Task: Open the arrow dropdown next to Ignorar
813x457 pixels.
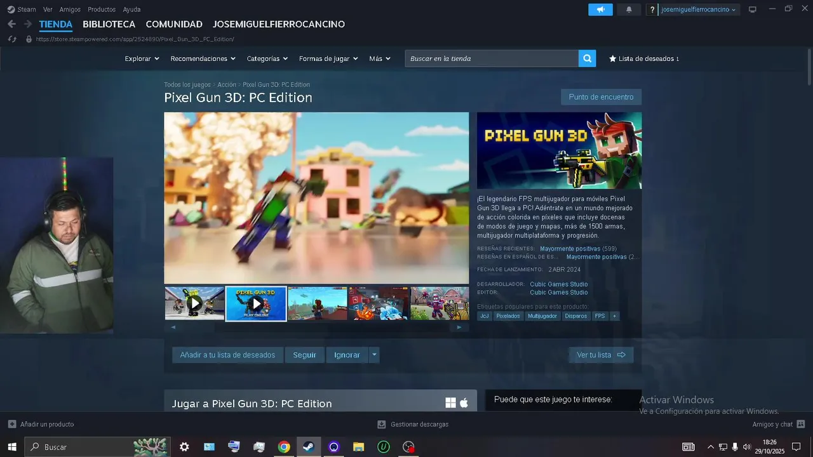Action: click(x=374, y=355)
